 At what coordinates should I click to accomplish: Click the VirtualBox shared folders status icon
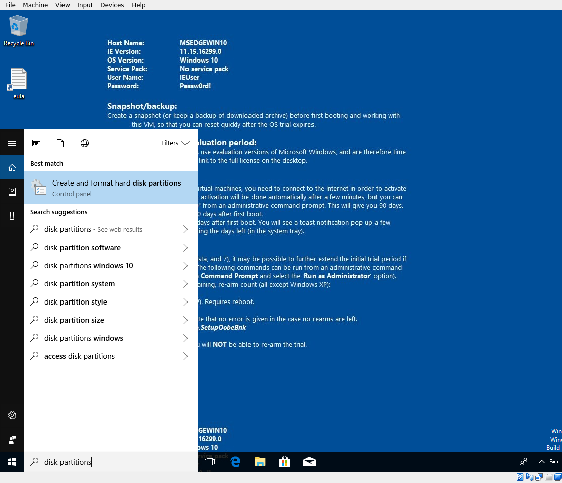coord(548,477)
